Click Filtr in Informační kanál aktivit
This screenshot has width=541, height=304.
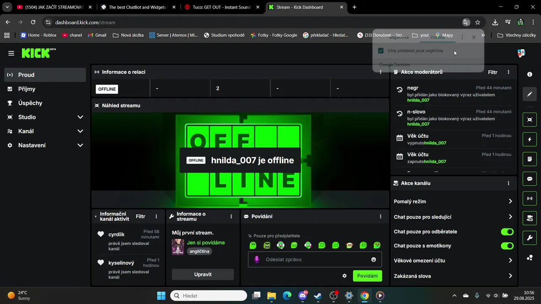click(x=140, y=217)
